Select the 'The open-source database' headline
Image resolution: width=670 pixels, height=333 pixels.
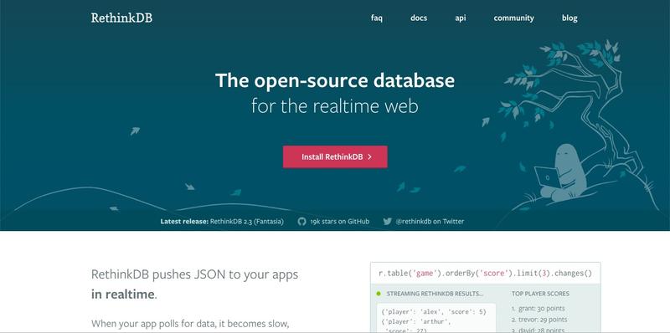point(335,80)
